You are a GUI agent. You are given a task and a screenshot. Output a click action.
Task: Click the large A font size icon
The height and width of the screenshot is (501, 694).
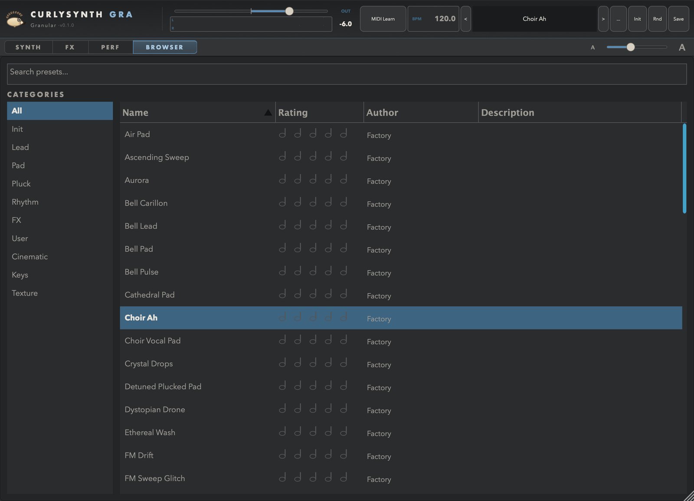click(682, 47)
